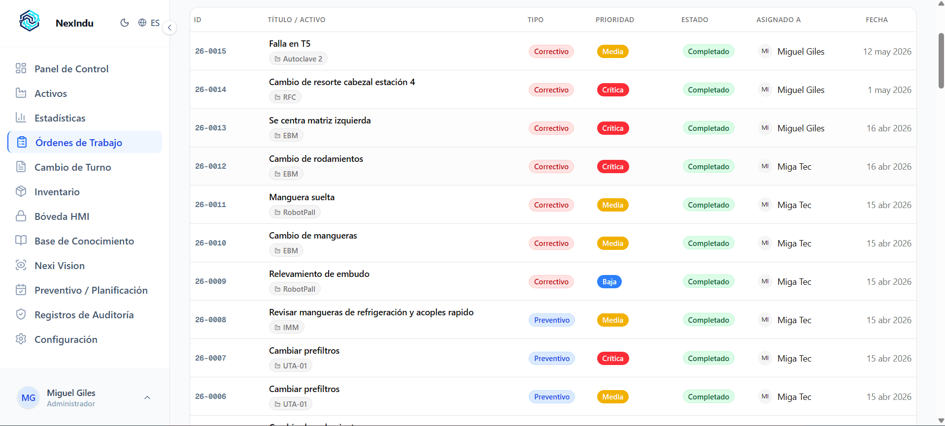Click the MI avatar in row 26-0012
The image size is (945, 426).
click(x=765, y=166)
